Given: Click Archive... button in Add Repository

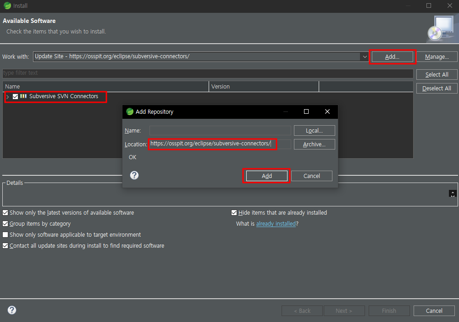Looking at the screenshot, I should 315,144.
